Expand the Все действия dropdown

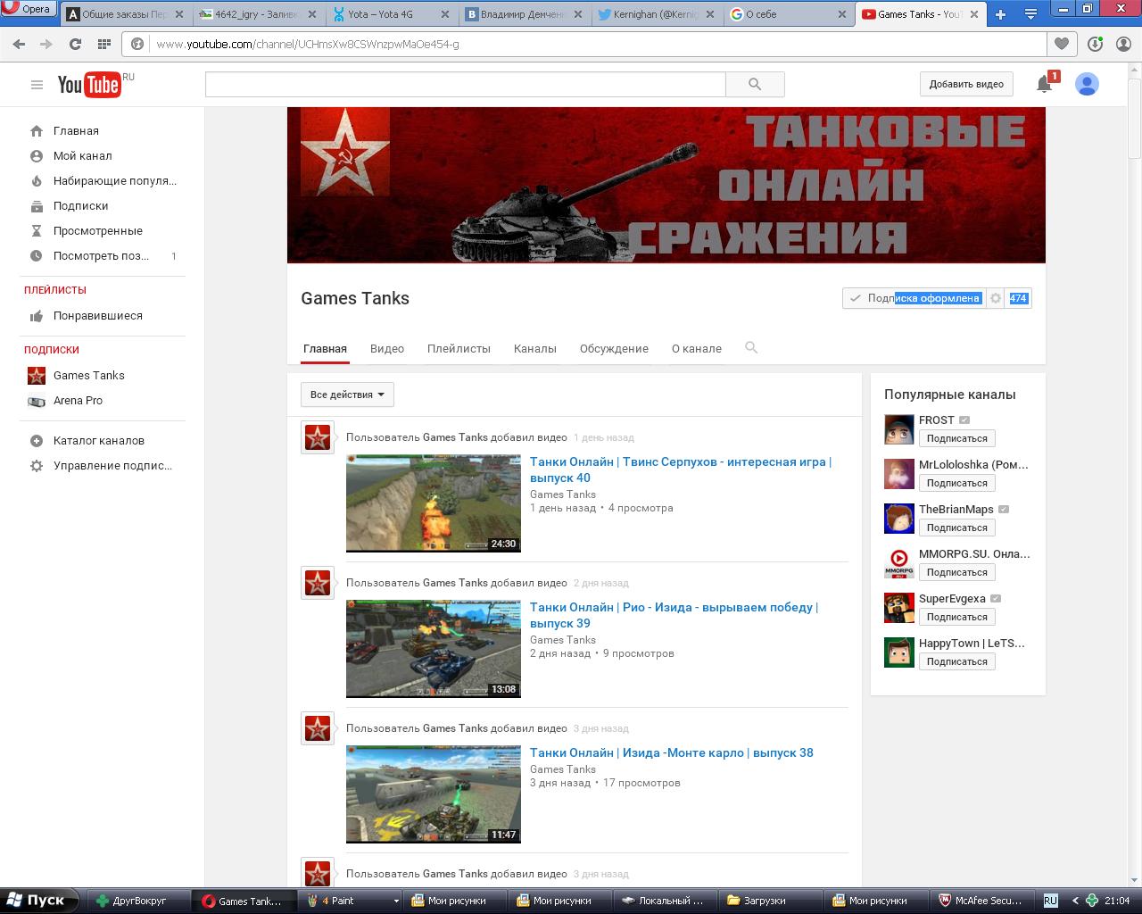[347, 395]
